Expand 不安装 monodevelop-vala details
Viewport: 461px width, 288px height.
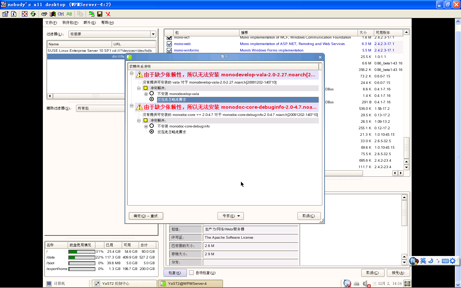pyautogui.click(x=146, y=94)
